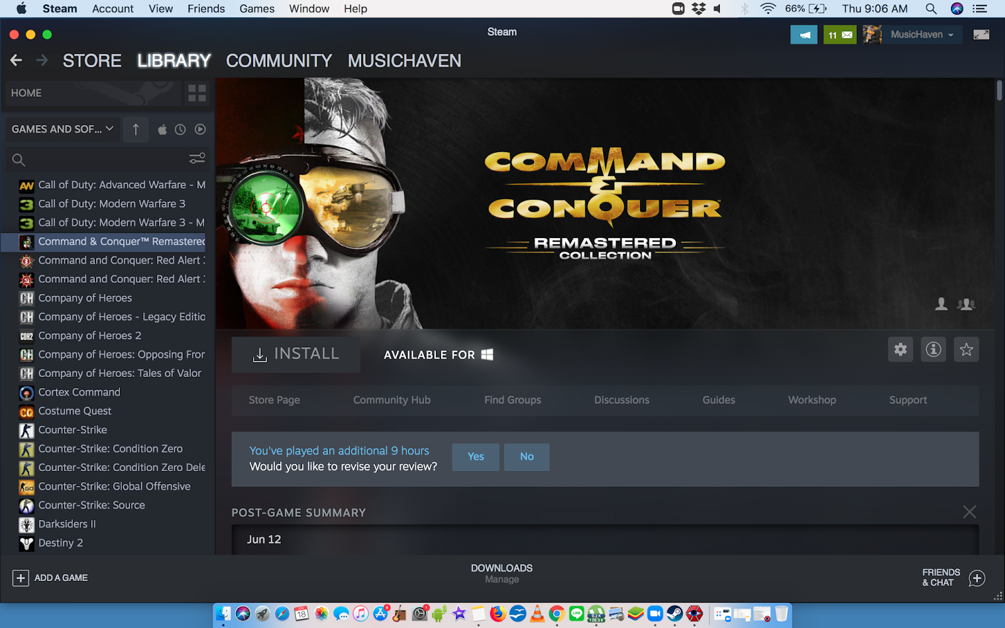Open Spotlight search in menu bar
1005x628 pixels.
931,9
